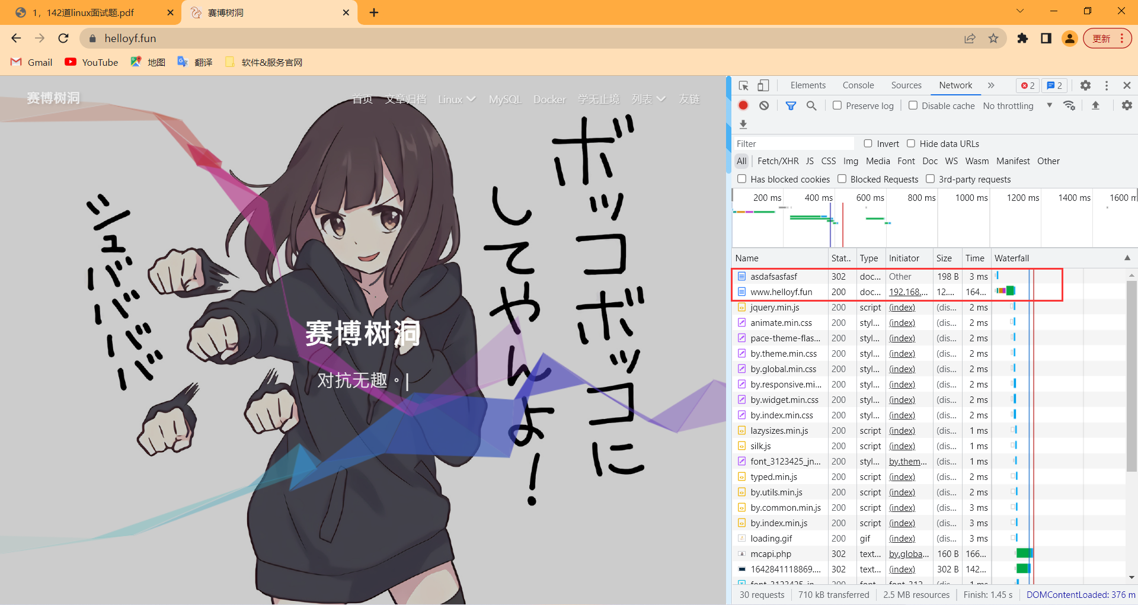Filter requests by Img type
The width and height of the screenshot is (1138, 605).
pos(851,161)
